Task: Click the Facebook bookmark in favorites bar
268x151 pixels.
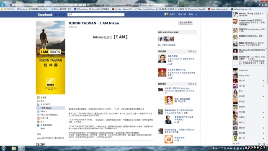Action: pyautogui.click(x=22, y=9)
